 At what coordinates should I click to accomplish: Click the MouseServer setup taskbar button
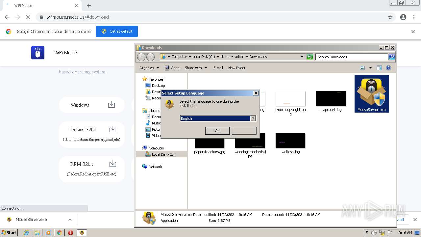click(82, 233)
